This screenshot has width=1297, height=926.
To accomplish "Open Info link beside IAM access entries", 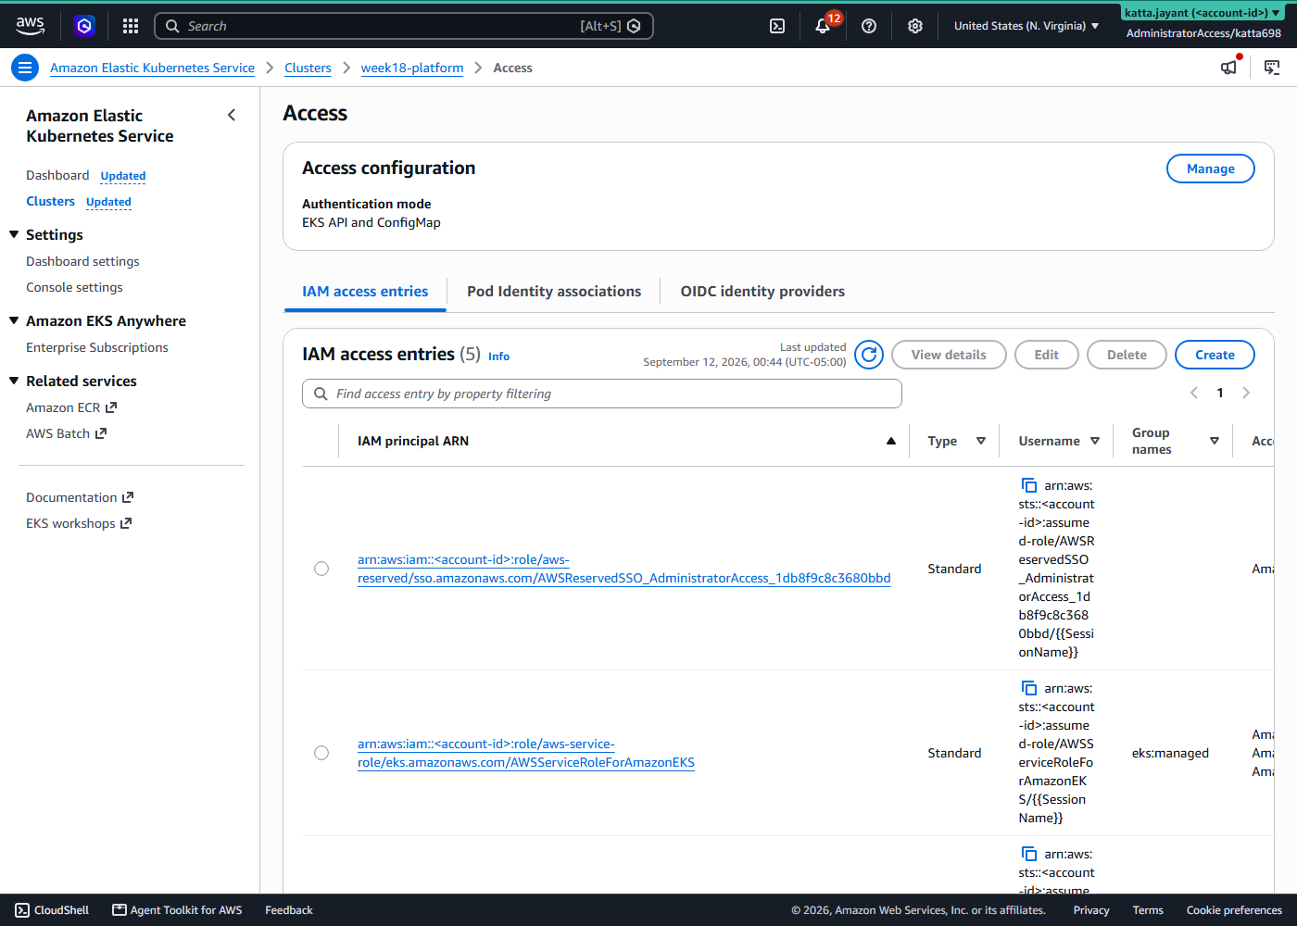I will pyautogui.click(x=498, y=357).
